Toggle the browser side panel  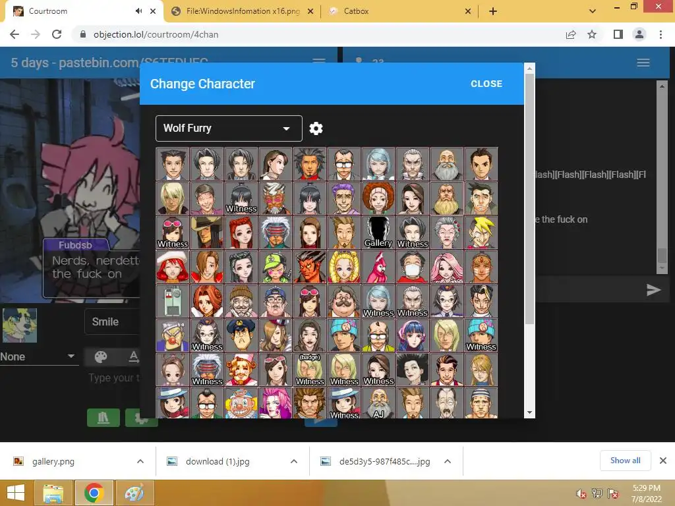coord(618,34)
